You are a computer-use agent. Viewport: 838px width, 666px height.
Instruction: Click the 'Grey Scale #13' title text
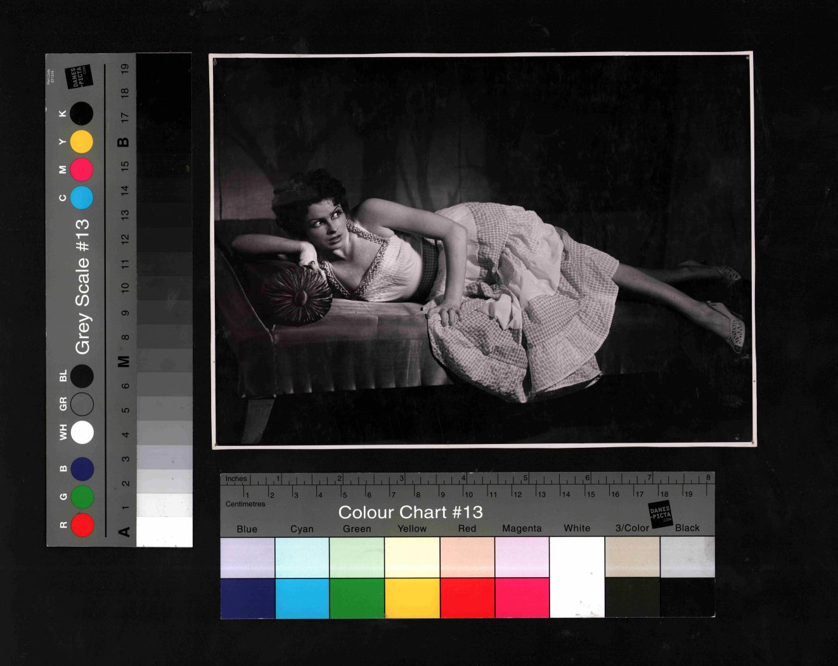point(82,286)
